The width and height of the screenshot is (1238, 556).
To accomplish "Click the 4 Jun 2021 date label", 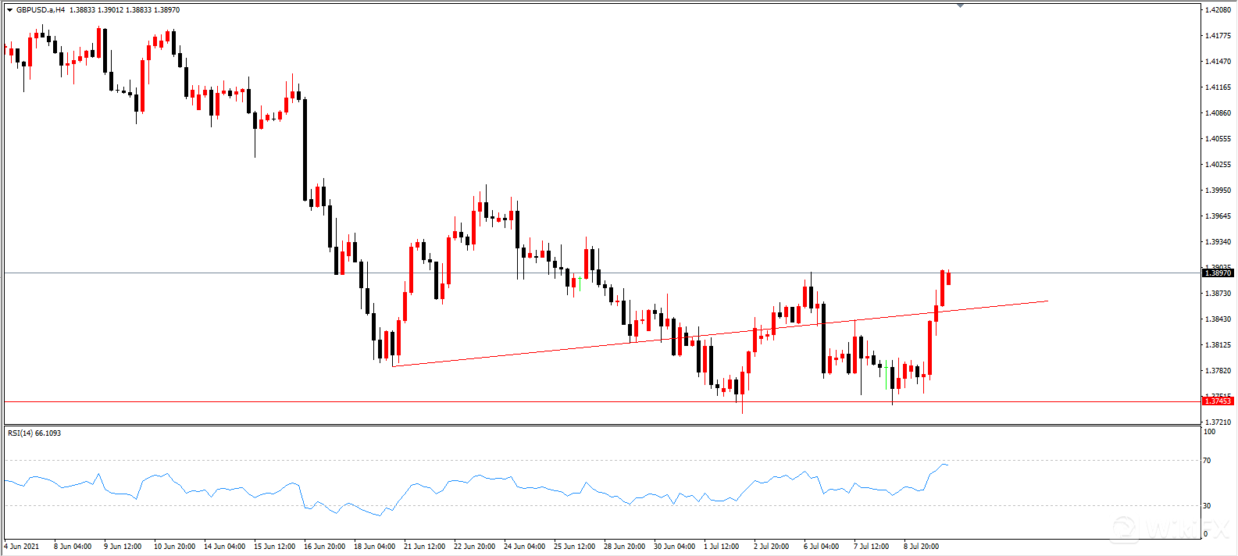I will (23, 547).
